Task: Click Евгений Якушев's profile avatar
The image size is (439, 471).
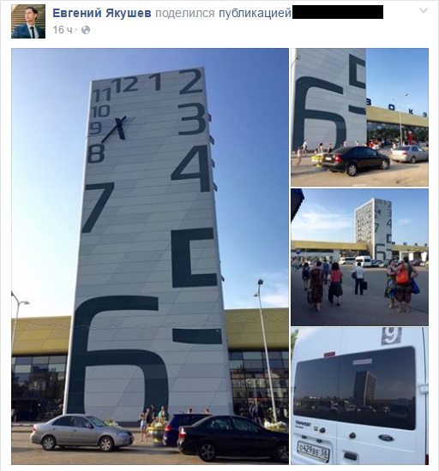Action: 28,21
